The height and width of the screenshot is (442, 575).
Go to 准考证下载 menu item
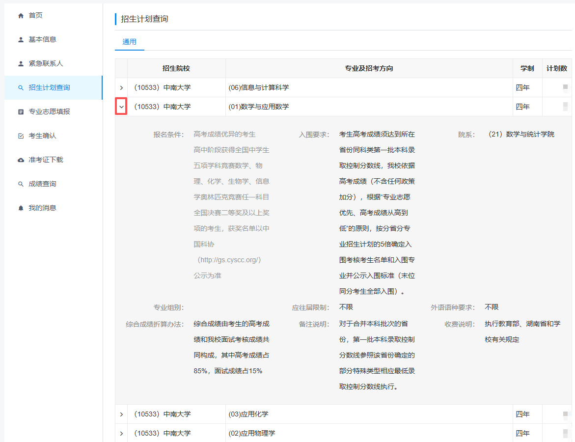pyautogui.click(x=46, y=160)
